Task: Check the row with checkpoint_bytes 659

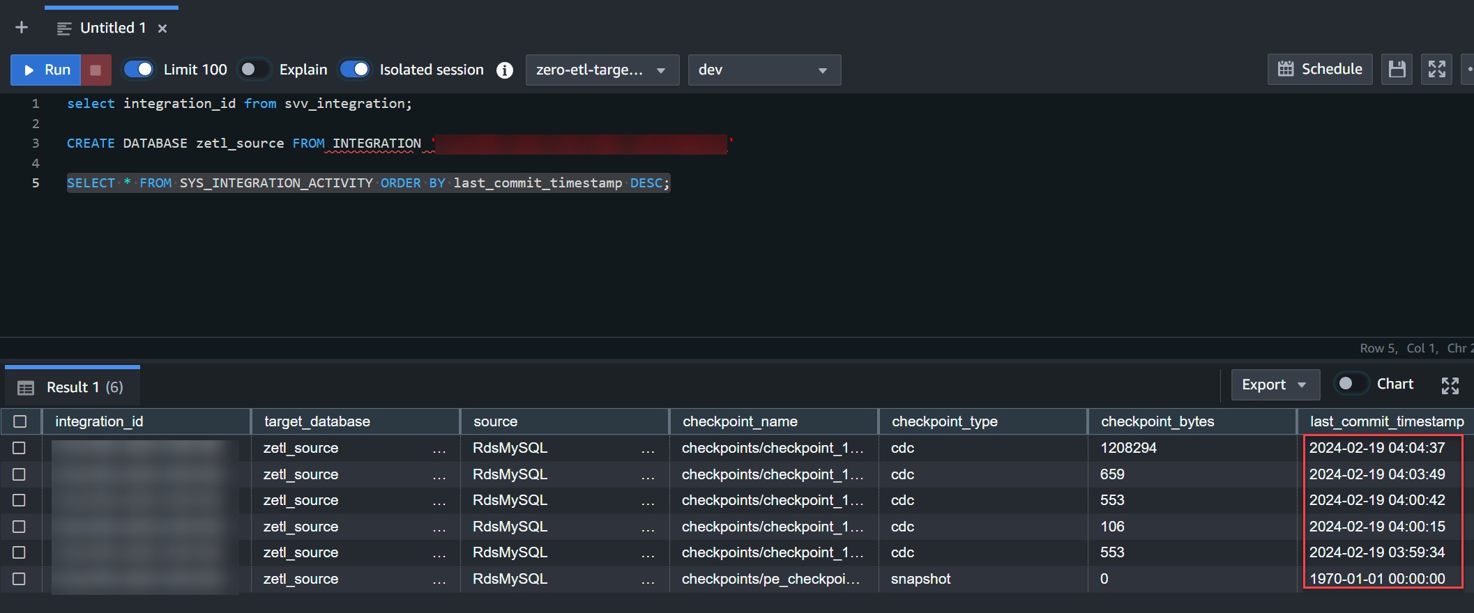Action: [x=20, y=474]
